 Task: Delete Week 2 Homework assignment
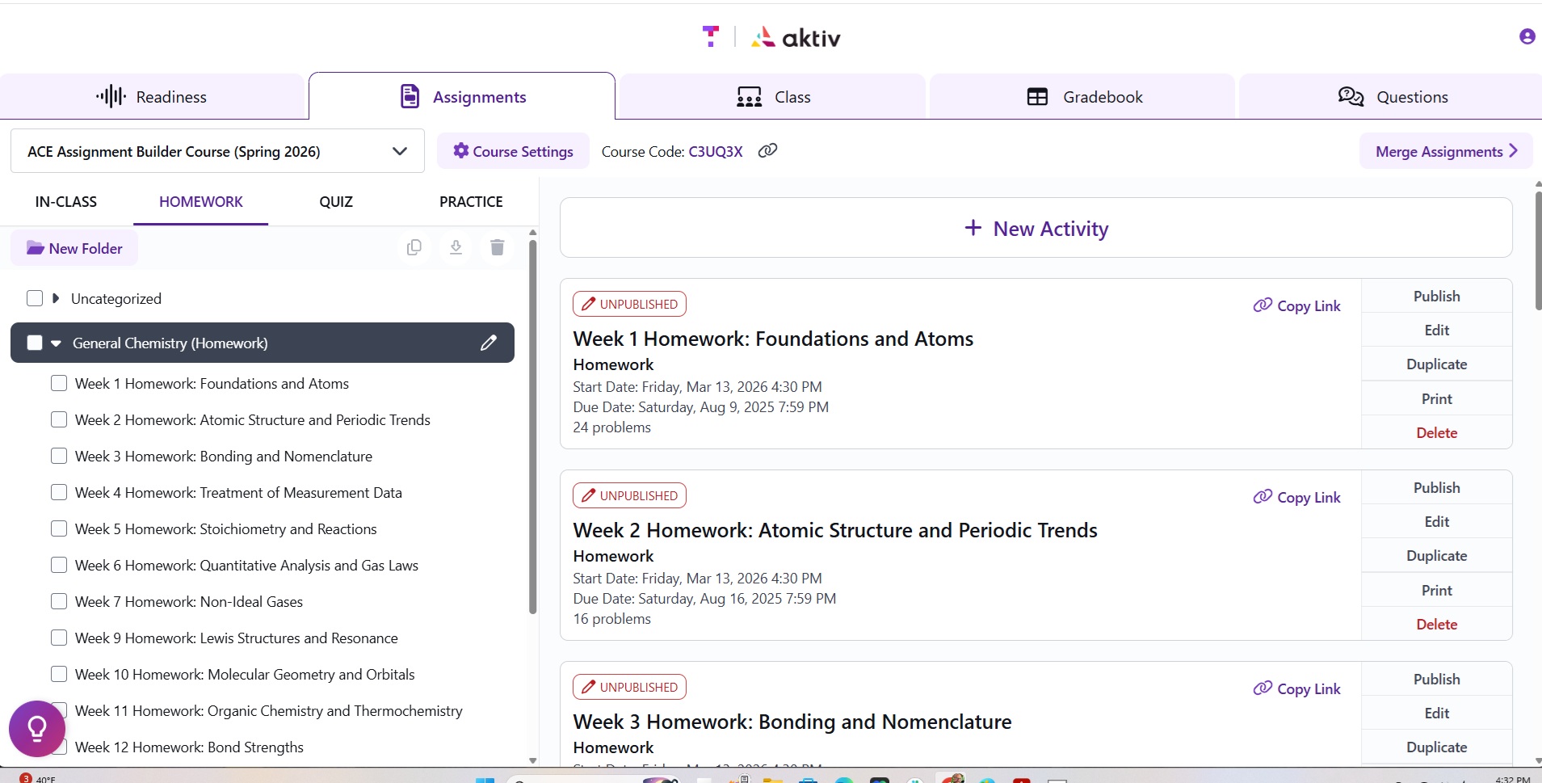pyautogui.click(x=1437, y=624)
